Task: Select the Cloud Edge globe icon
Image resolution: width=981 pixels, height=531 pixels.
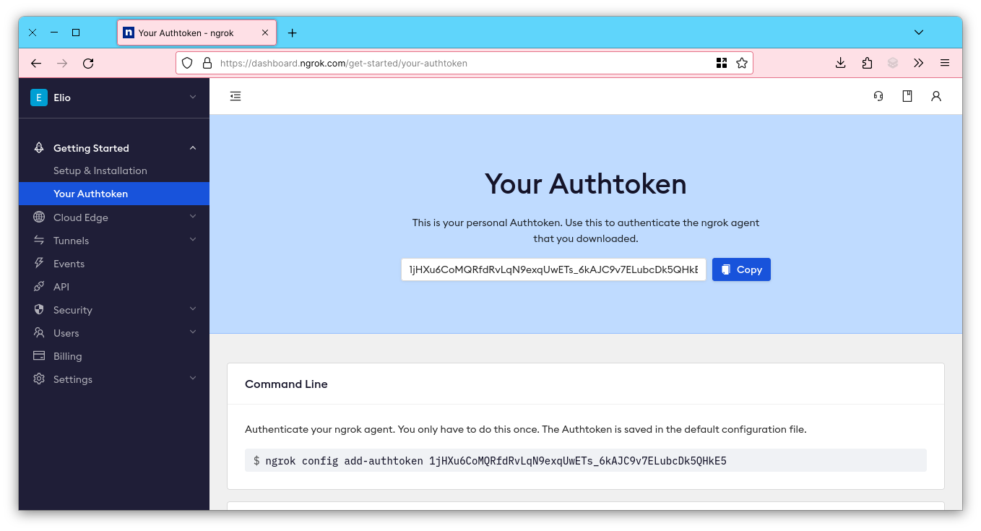Action: point(38,217)
